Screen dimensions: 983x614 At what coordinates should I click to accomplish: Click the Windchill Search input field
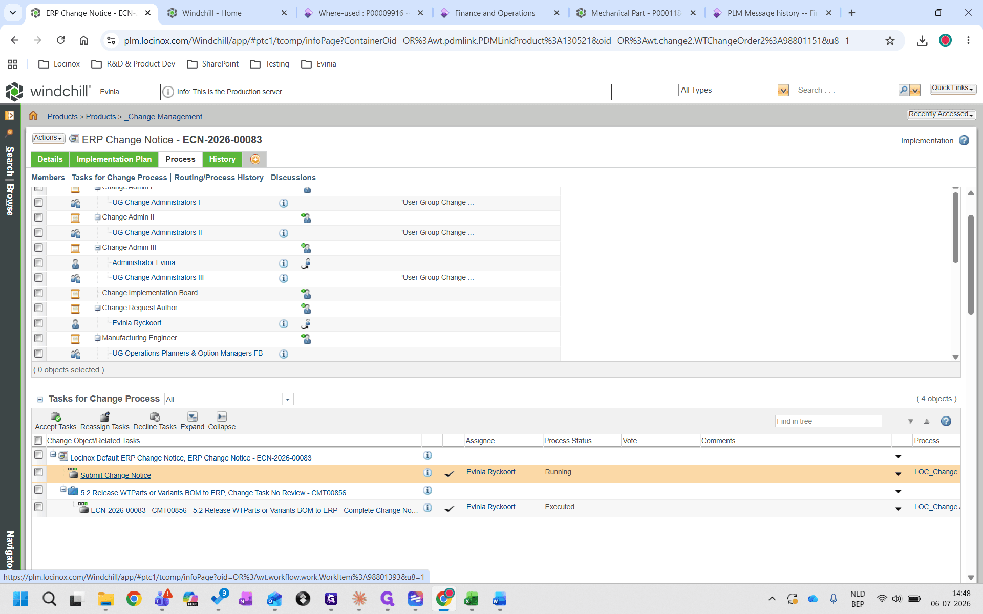coord(847,90)
